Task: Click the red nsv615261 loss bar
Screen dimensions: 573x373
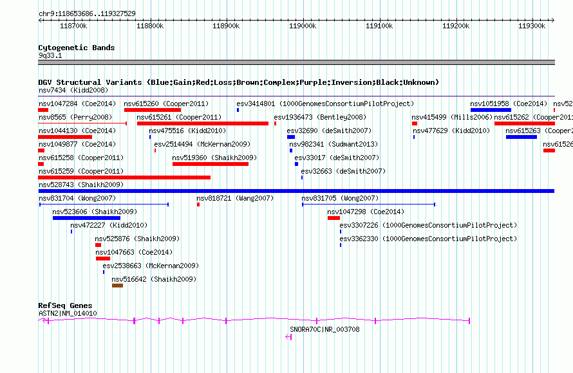Action: pyautogui.click(x=203, y=123)
